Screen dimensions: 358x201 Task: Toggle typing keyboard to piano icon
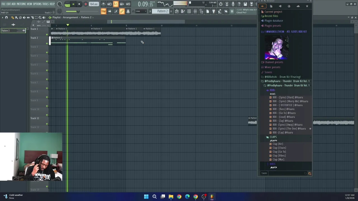tap(103, 11)
